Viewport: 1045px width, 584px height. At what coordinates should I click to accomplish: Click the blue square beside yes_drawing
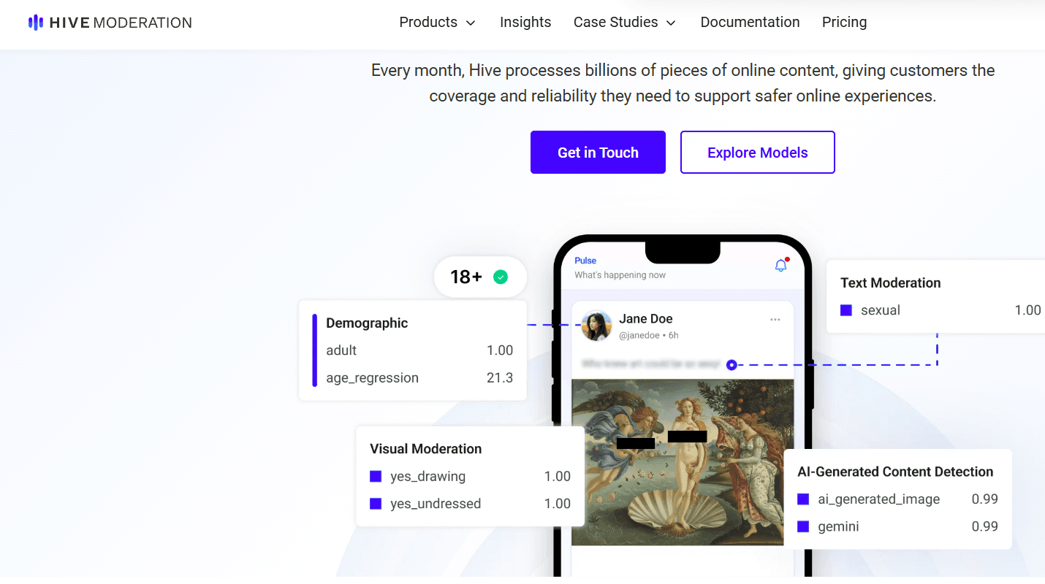[376, 476]
